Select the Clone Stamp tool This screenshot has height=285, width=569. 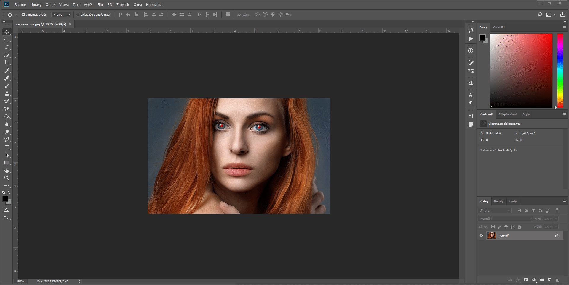pos(7,93)
